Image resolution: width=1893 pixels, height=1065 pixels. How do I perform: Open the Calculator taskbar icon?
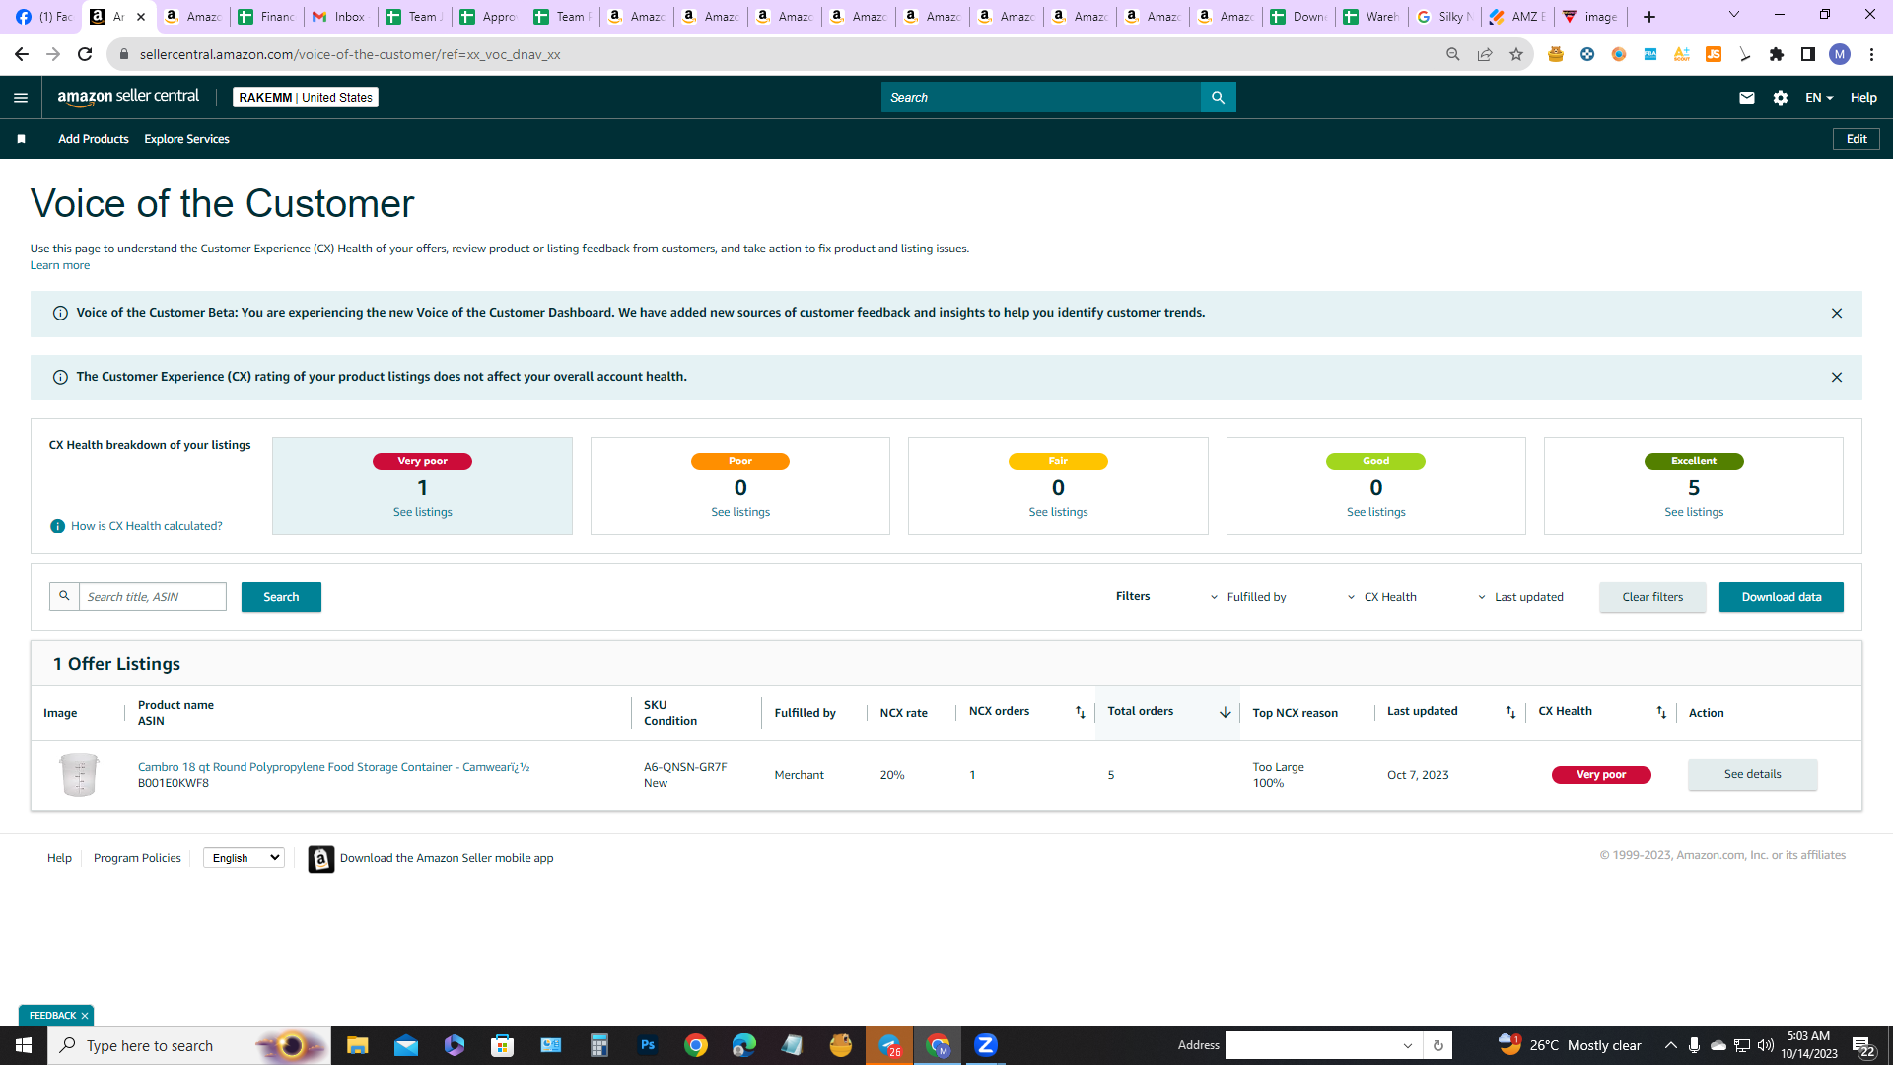tap(598, 1045)
